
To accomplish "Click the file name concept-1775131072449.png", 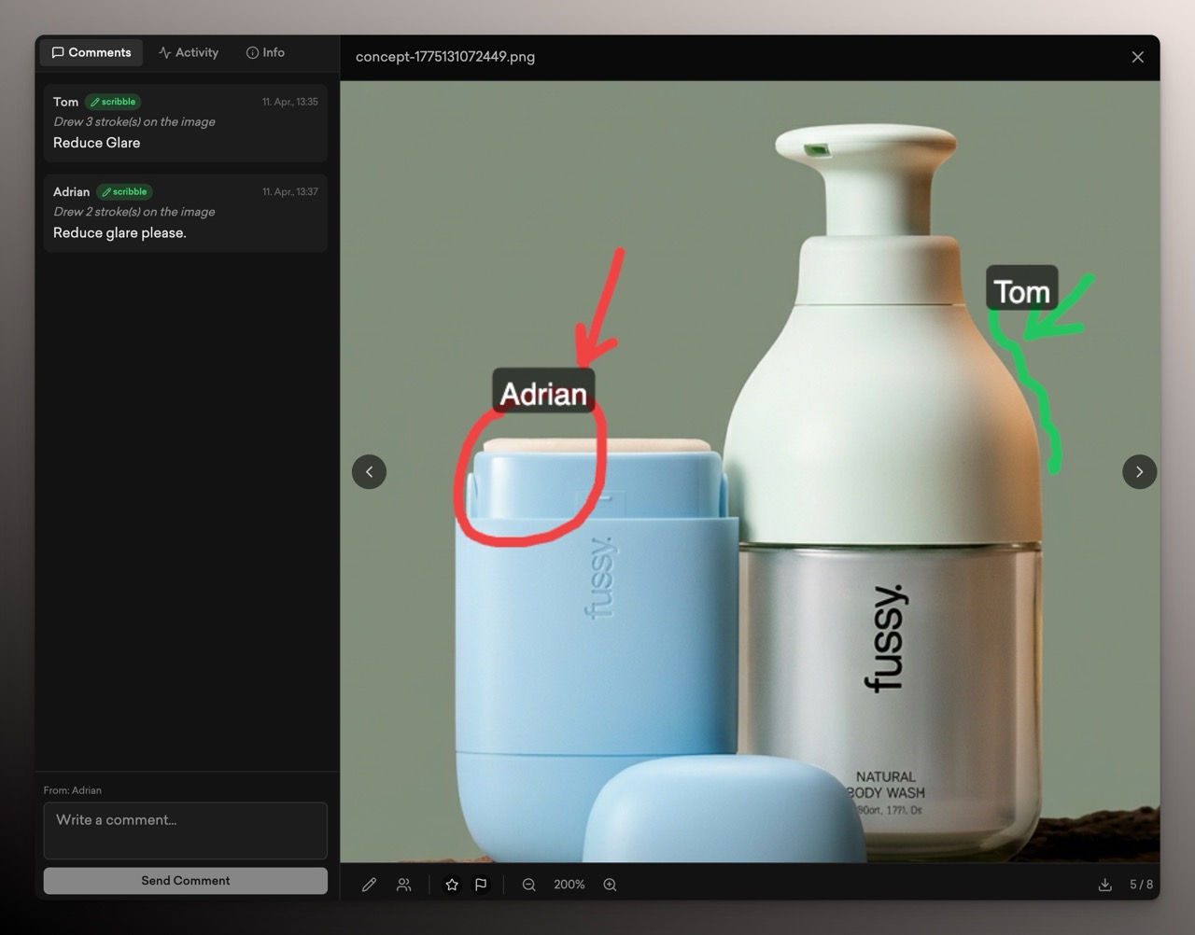I will pos(445,57).
